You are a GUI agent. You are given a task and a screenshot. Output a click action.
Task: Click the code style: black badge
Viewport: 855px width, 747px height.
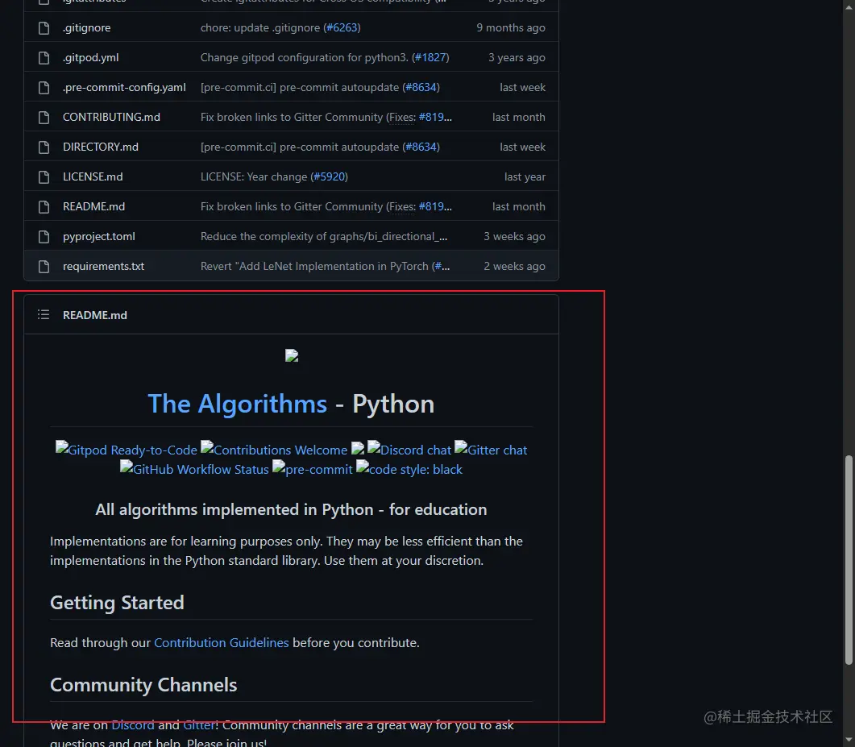(x=409, y=469)
